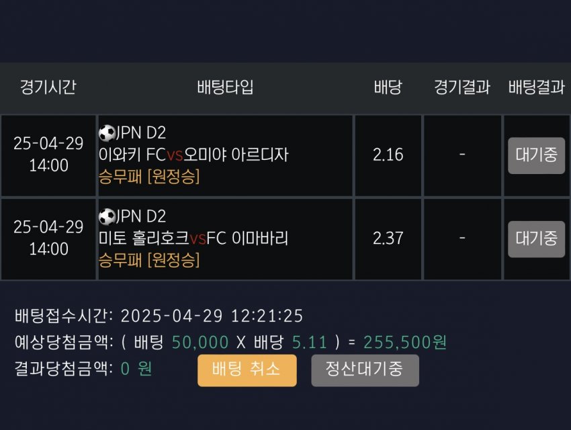Screen dimensions: 571x430
Task: Click the 2.37 odds value
Action: (388, 239)
